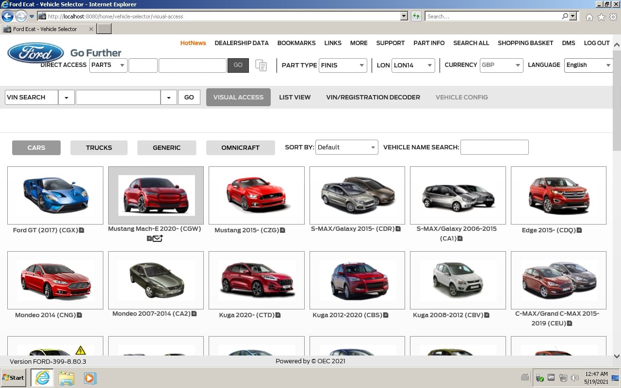Viewport: 621px width, 388px height.
Task: Open the SORT BY Default dropdown
Action: 347,147
